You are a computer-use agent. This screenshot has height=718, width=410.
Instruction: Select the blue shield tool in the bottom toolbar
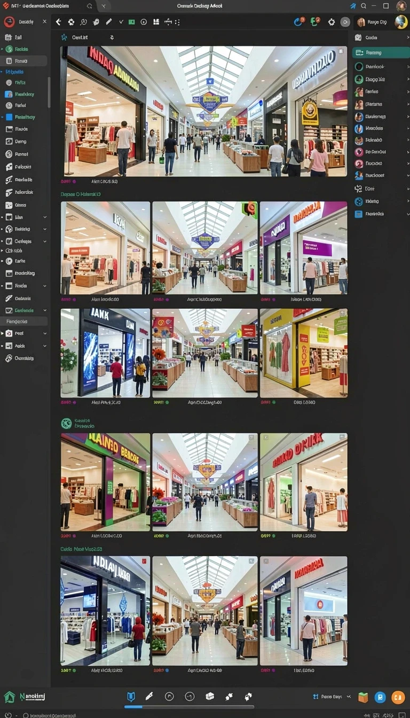(131, 696)
